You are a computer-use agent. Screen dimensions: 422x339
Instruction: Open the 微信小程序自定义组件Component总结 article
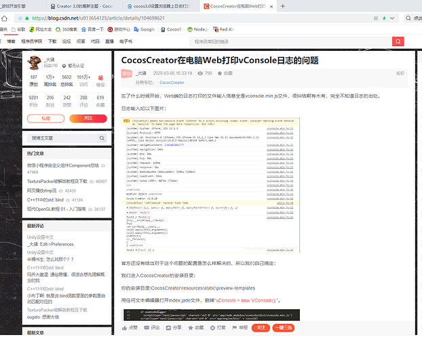(62, 165)
